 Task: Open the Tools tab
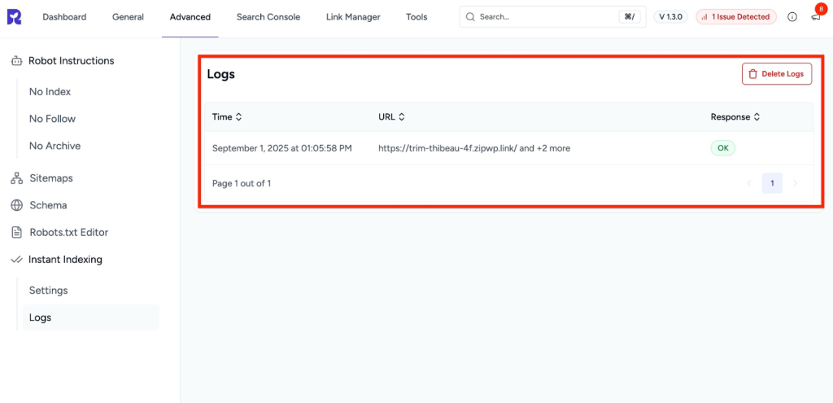coord(416,17)
